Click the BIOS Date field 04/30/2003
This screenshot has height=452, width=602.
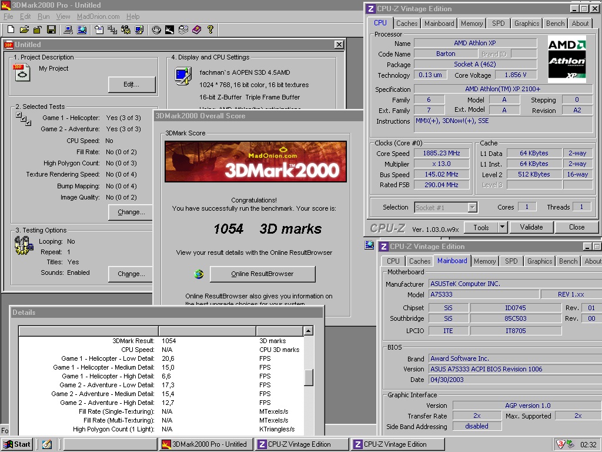[515, 380]
